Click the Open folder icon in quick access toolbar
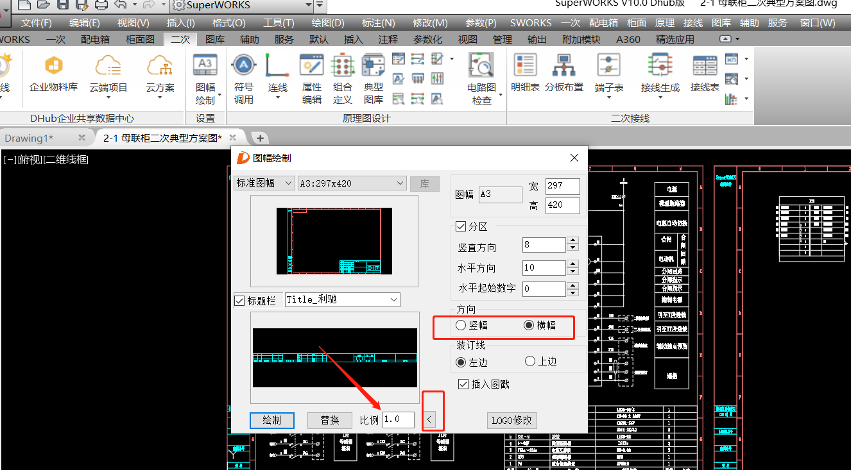Screen dimensions: 851x470 tap(44, 4)
